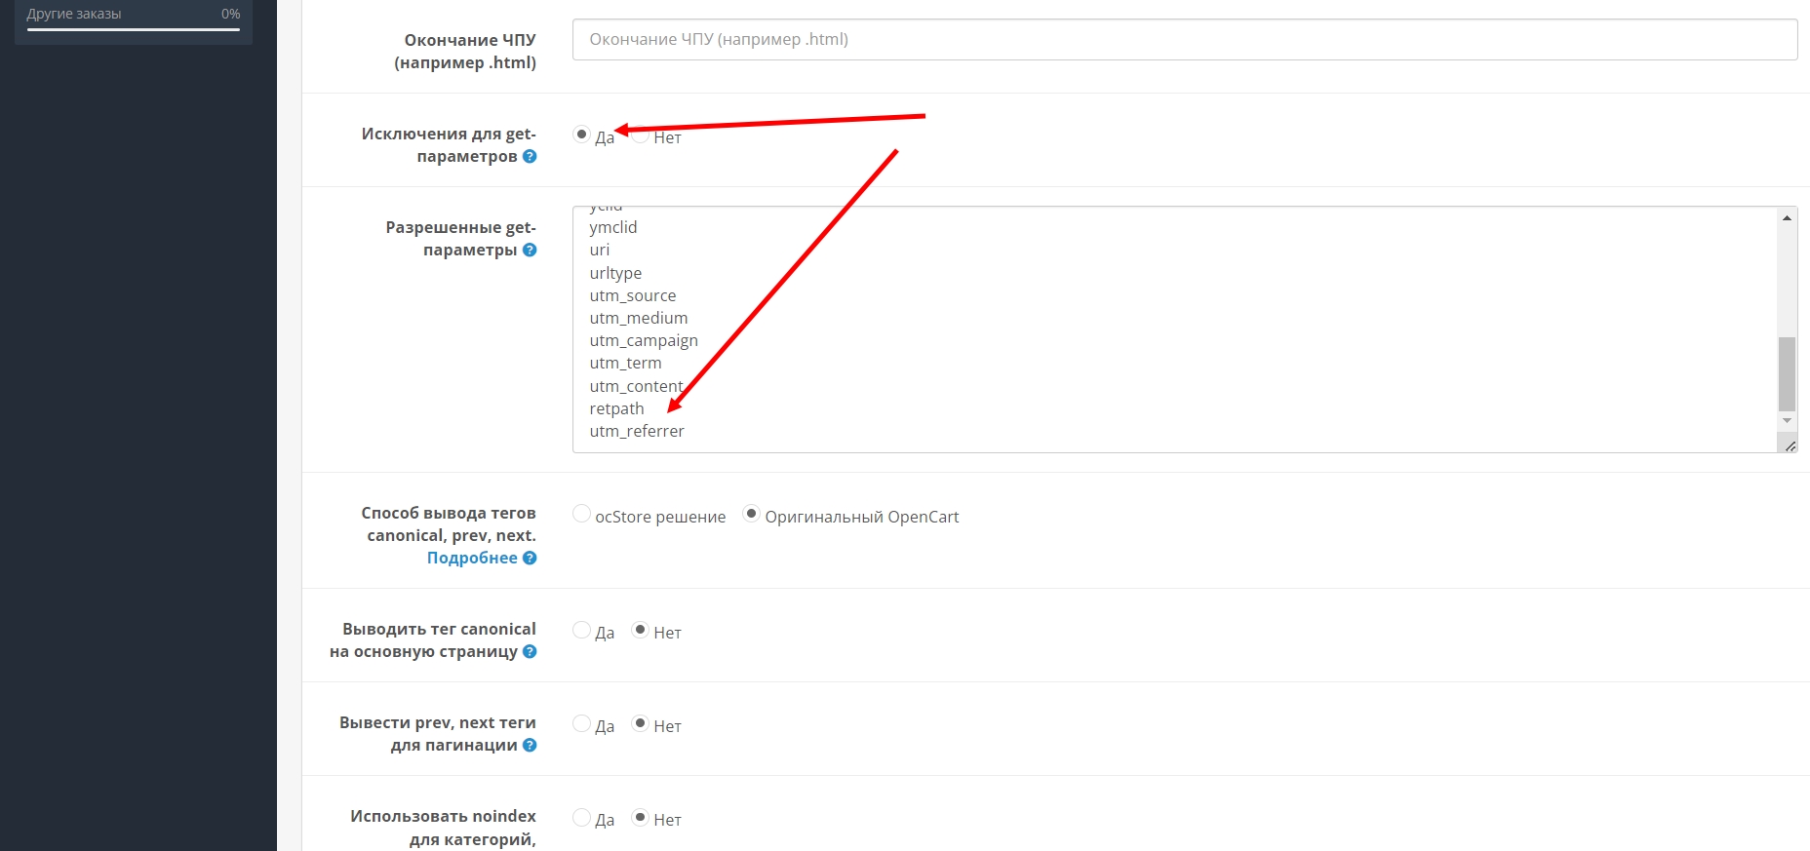Select the Оригинальный OpenCart radio option
Viewport: 1810px width, 851px height.
click(x=752, y=514)
